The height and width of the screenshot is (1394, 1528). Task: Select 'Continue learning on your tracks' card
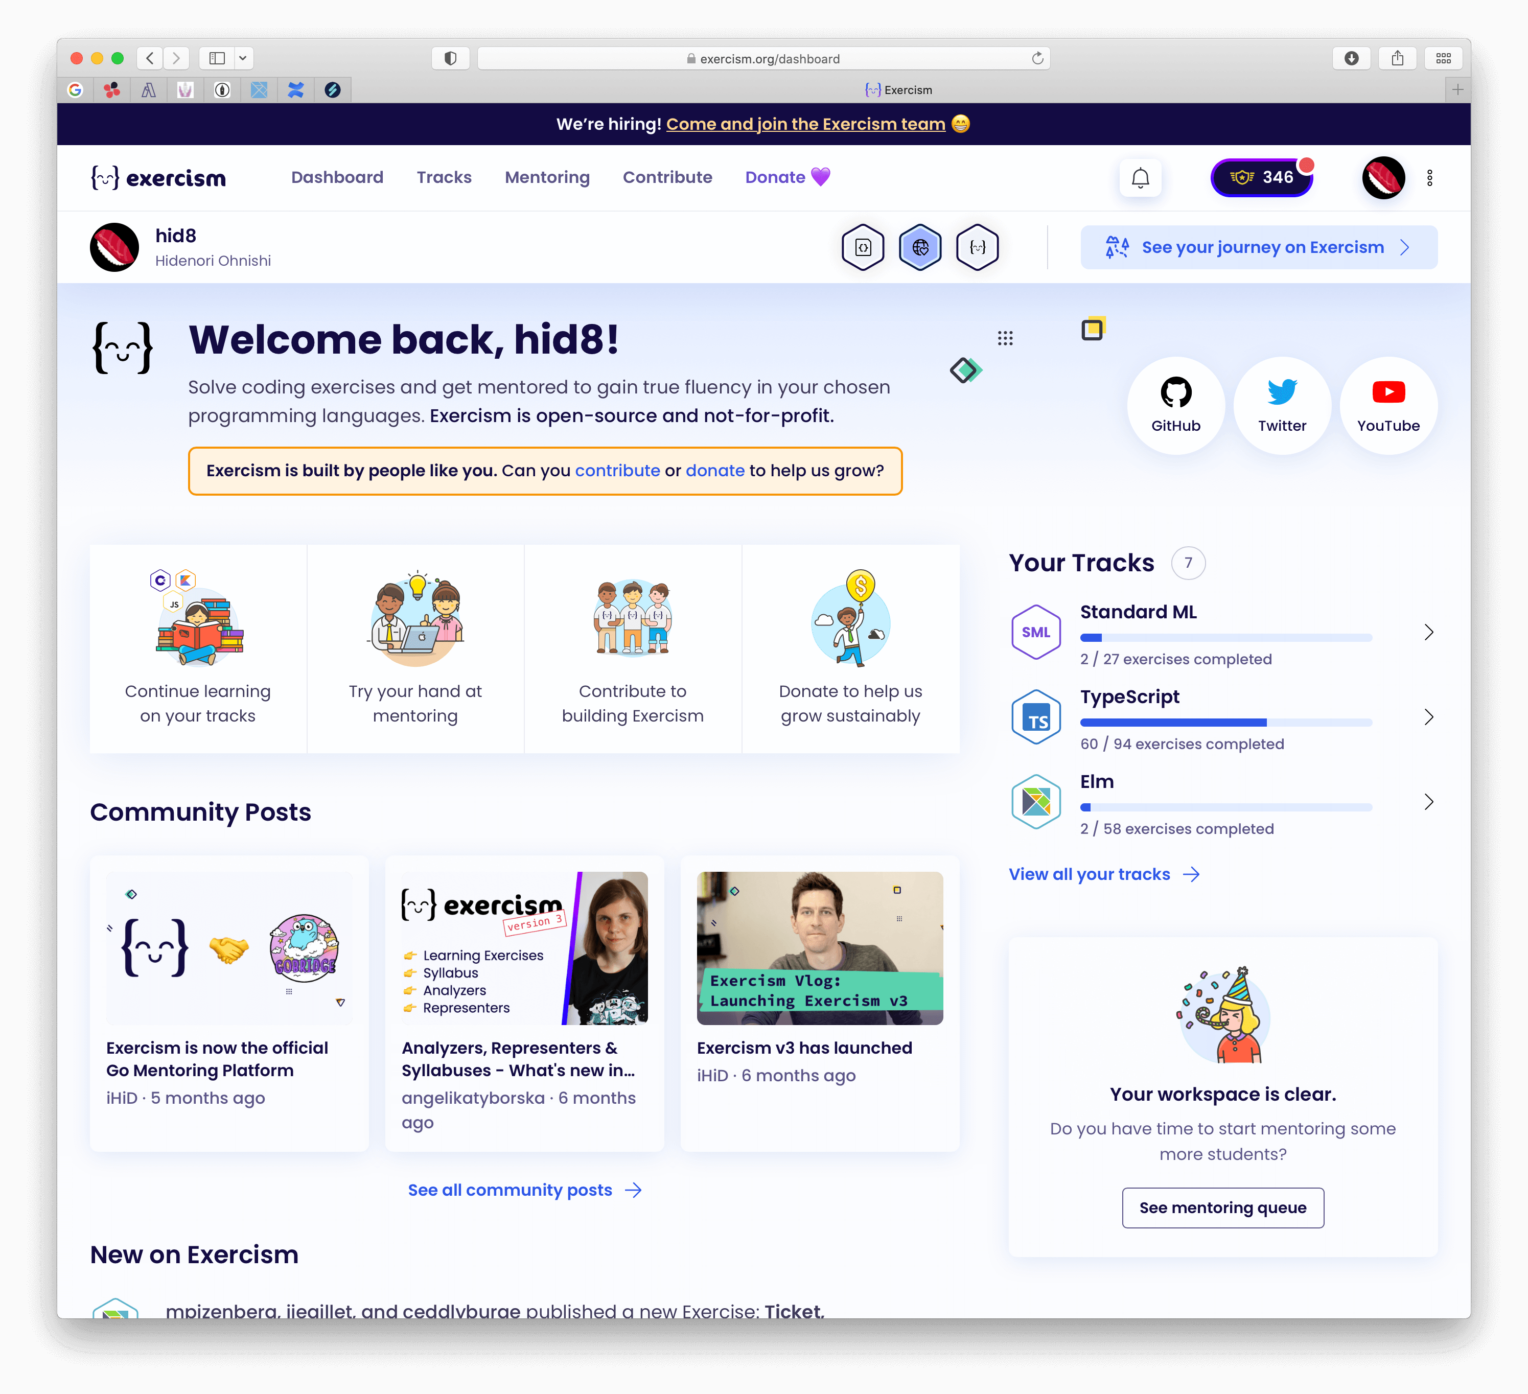[x=198, y=649]
